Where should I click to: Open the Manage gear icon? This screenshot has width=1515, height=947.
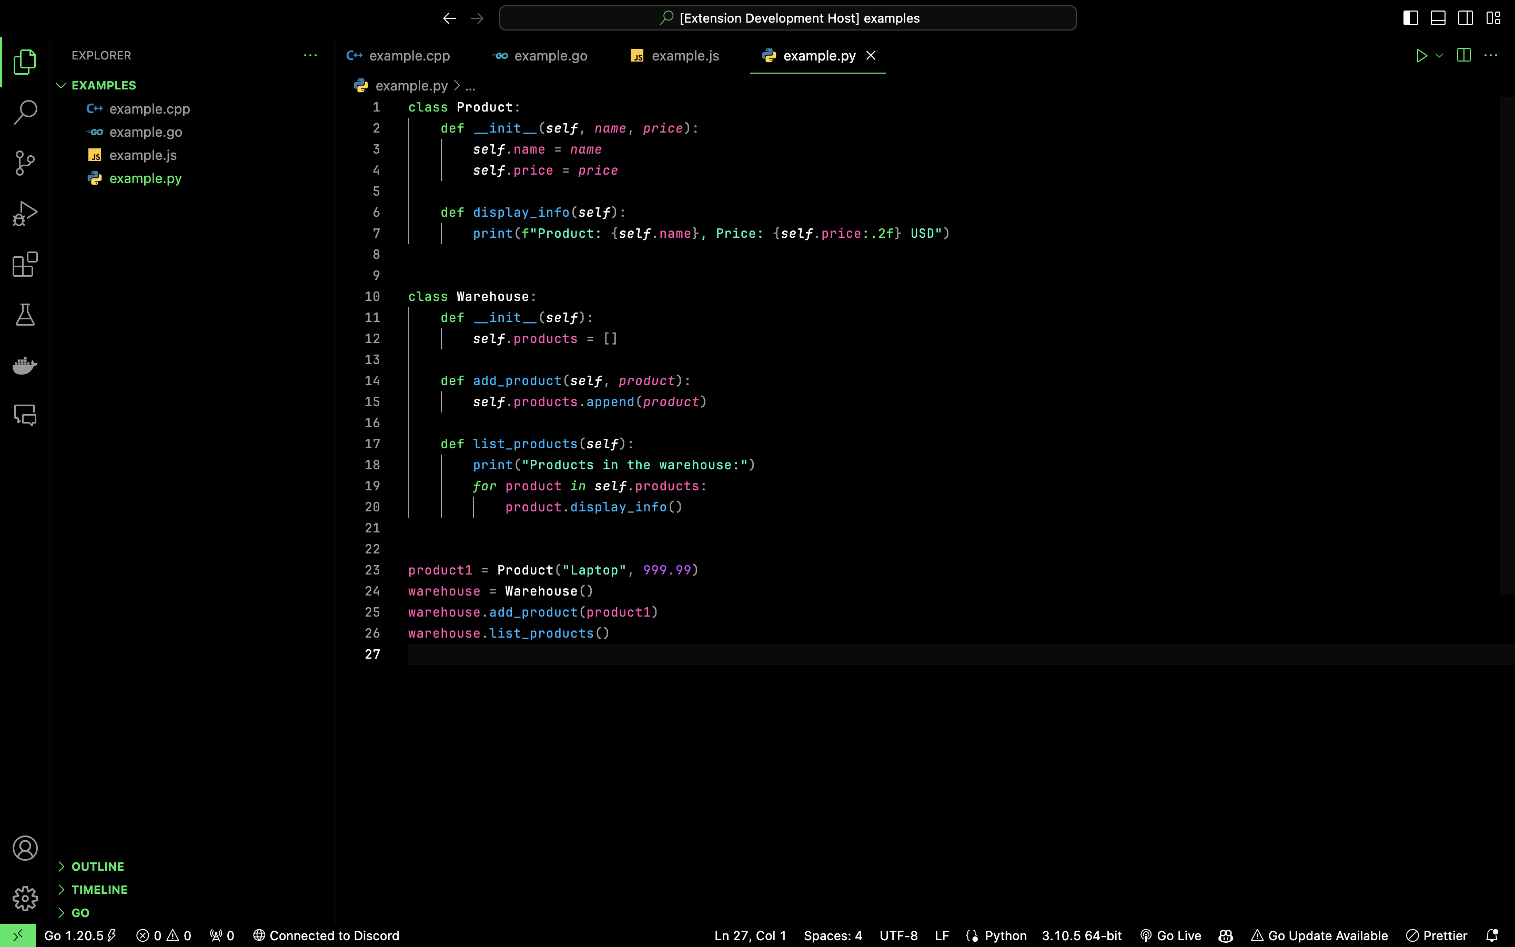point(25,899)
